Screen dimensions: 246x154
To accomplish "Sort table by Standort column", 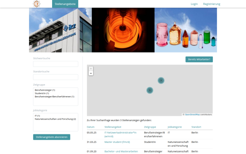I will (x=196, y=127).
